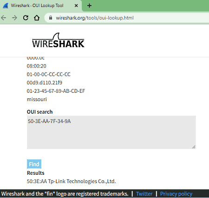
Task: View site info via padlock icon
Action: point(51,18)
